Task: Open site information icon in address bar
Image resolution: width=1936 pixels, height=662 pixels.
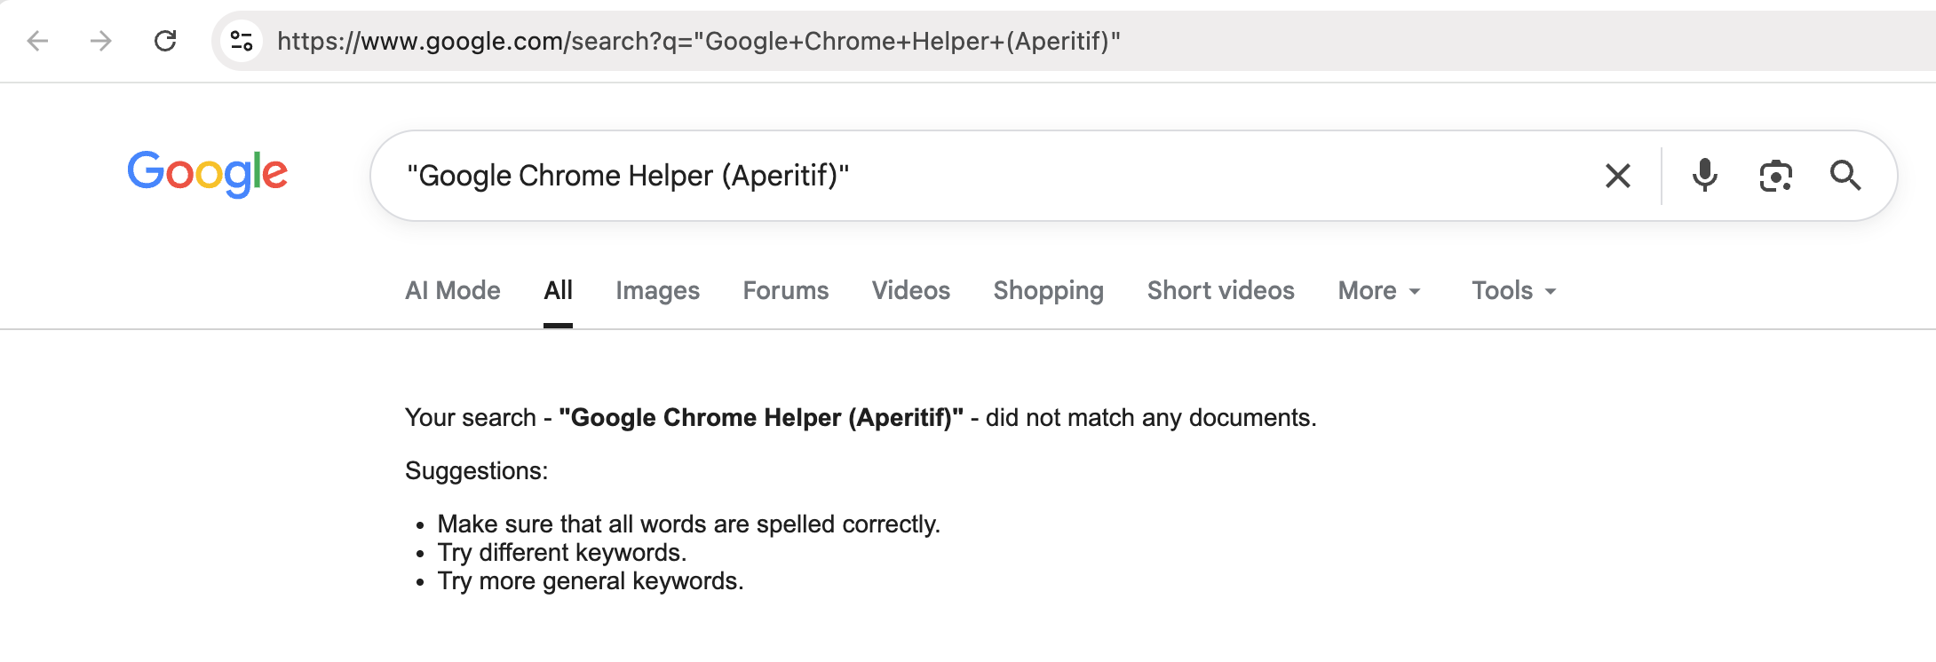Action: [242, 41]
